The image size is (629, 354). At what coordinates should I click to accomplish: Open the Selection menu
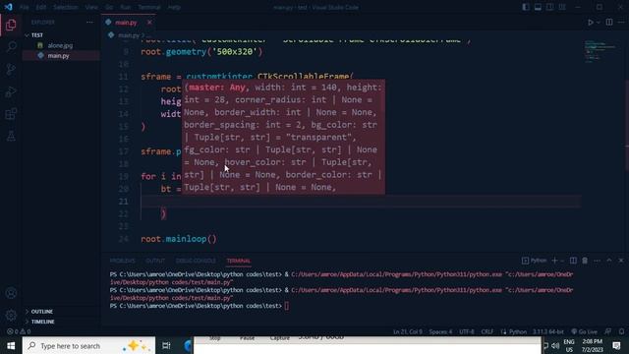(x=66, y=7)
